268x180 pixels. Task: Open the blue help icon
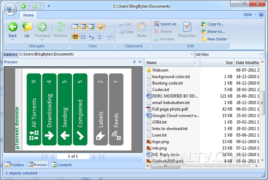(x=261, y=14)
